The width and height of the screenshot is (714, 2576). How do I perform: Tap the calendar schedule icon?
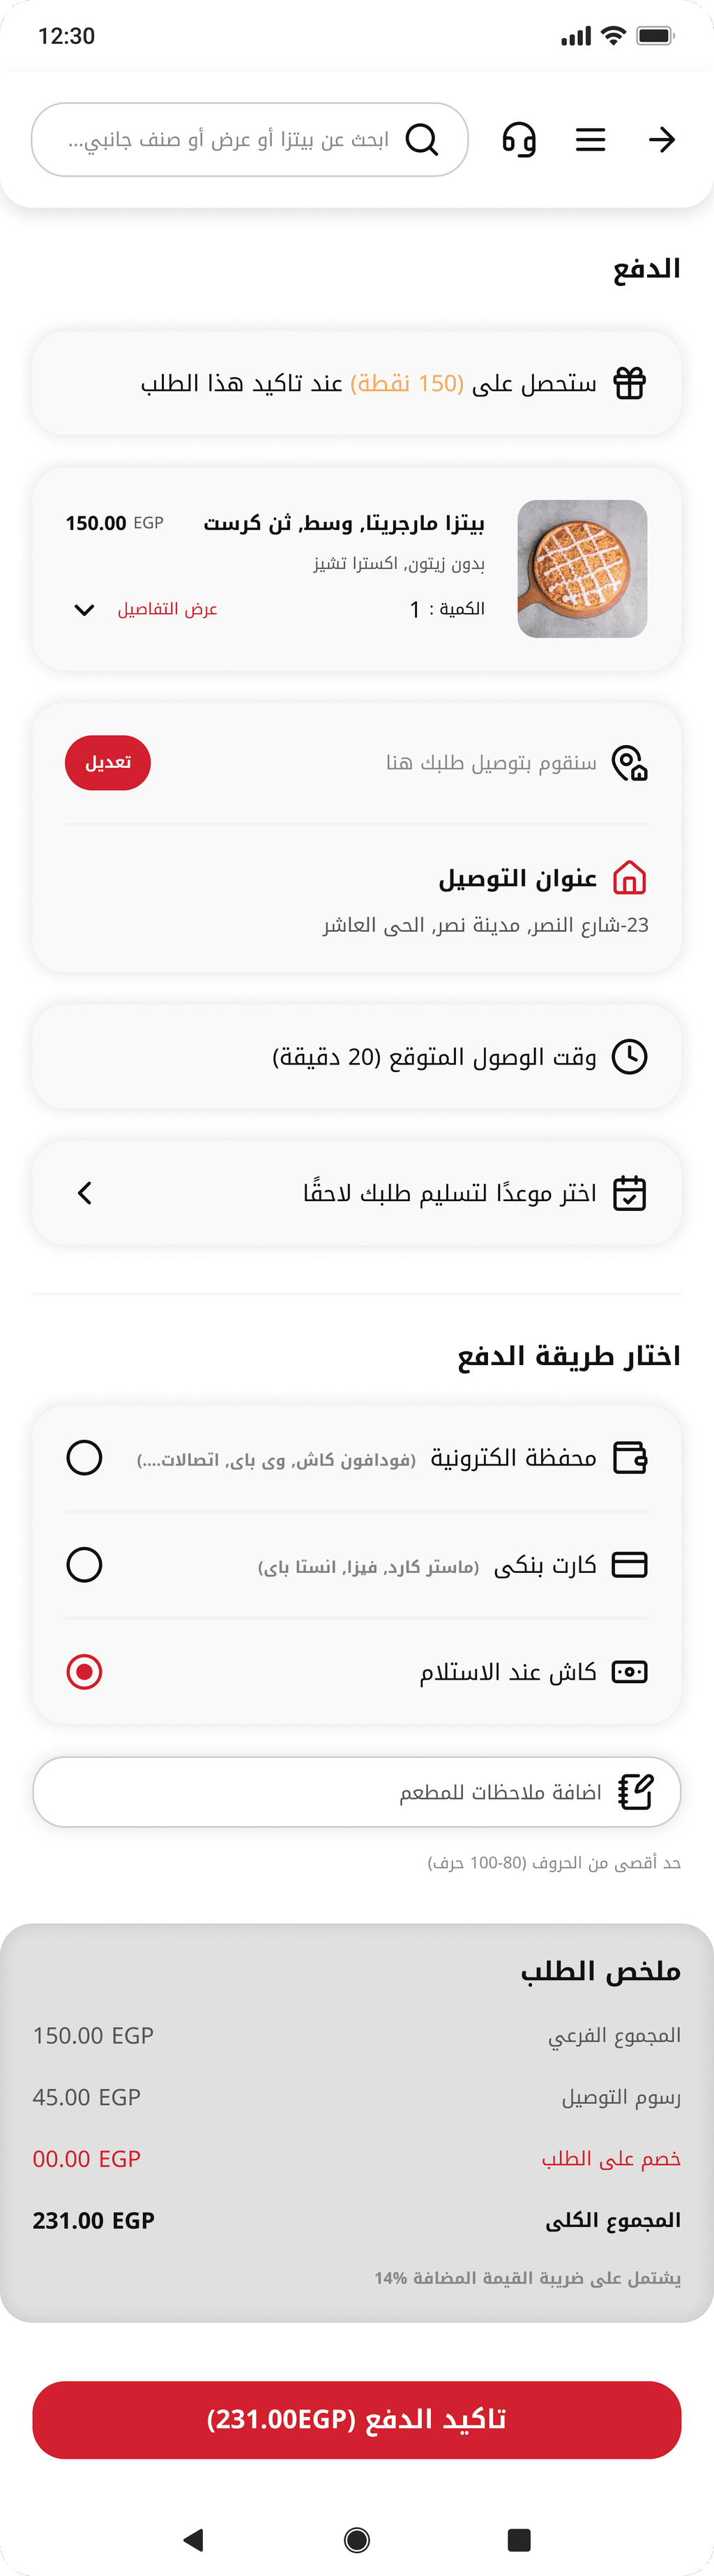tap(629, 1193)
